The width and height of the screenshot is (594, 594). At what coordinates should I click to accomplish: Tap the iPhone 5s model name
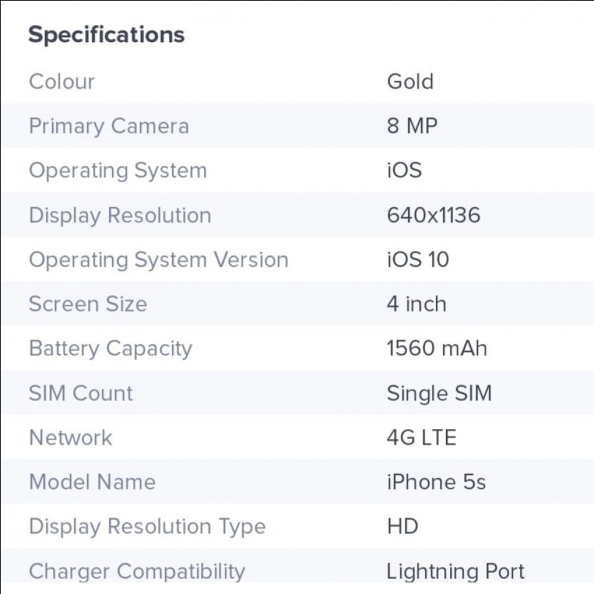[436, 482]
